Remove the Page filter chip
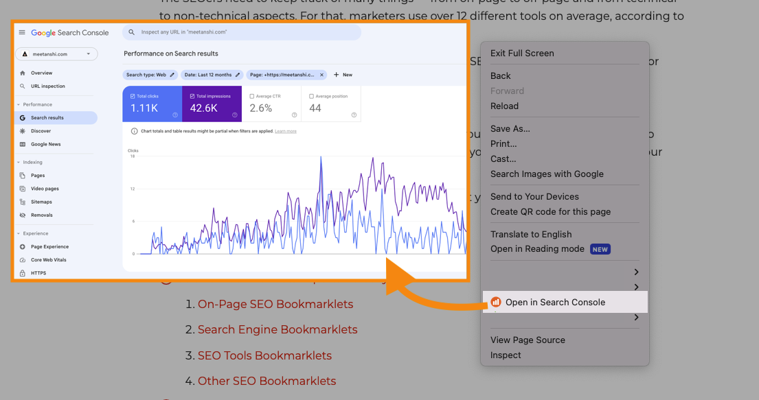The width and height of the screenshot is (759, 400). [x=321, y=75]
